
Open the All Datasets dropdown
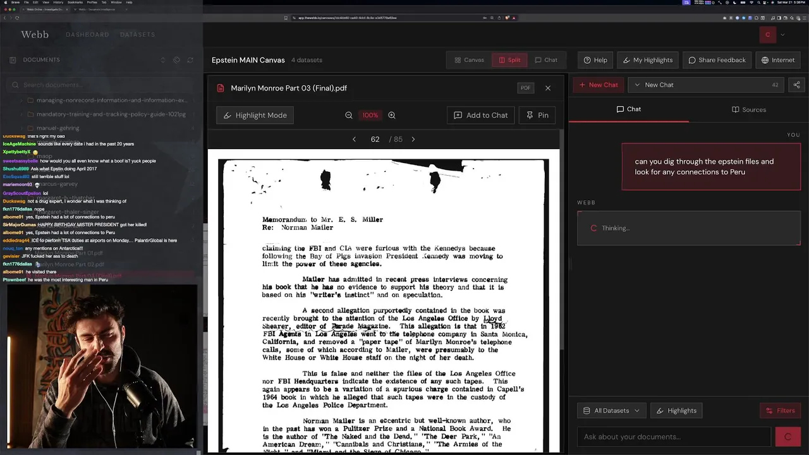(x=611, y=411)
